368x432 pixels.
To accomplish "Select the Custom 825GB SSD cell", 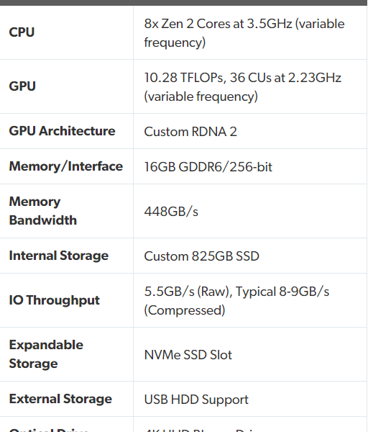I will (201, 256).
